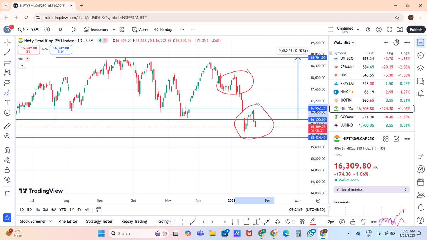This screenshot has width=427, height=240.
Task: Select the Brush drawing tool
Action: point(7,92)
